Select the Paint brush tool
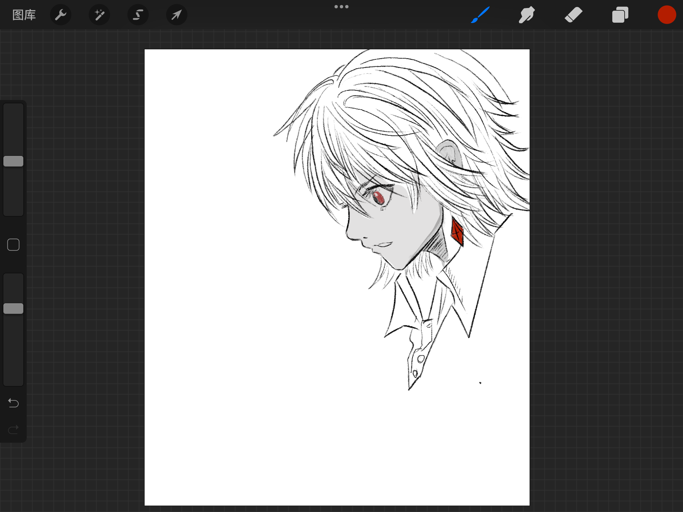The width and height of the screenshot is (683, 512). click(x=480, y=15)
